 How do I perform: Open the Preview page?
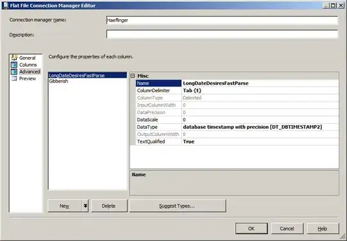27,79
